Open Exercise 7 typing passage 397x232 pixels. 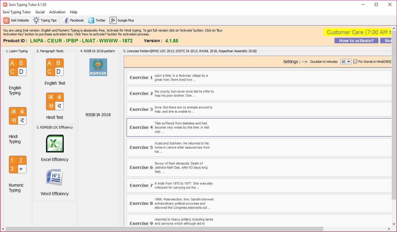point(259,185)
